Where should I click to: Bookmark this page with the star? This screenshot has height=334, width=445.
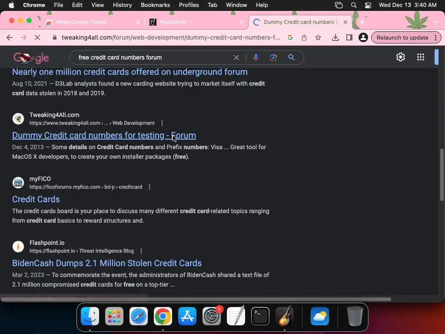click(x=318, y=37)
